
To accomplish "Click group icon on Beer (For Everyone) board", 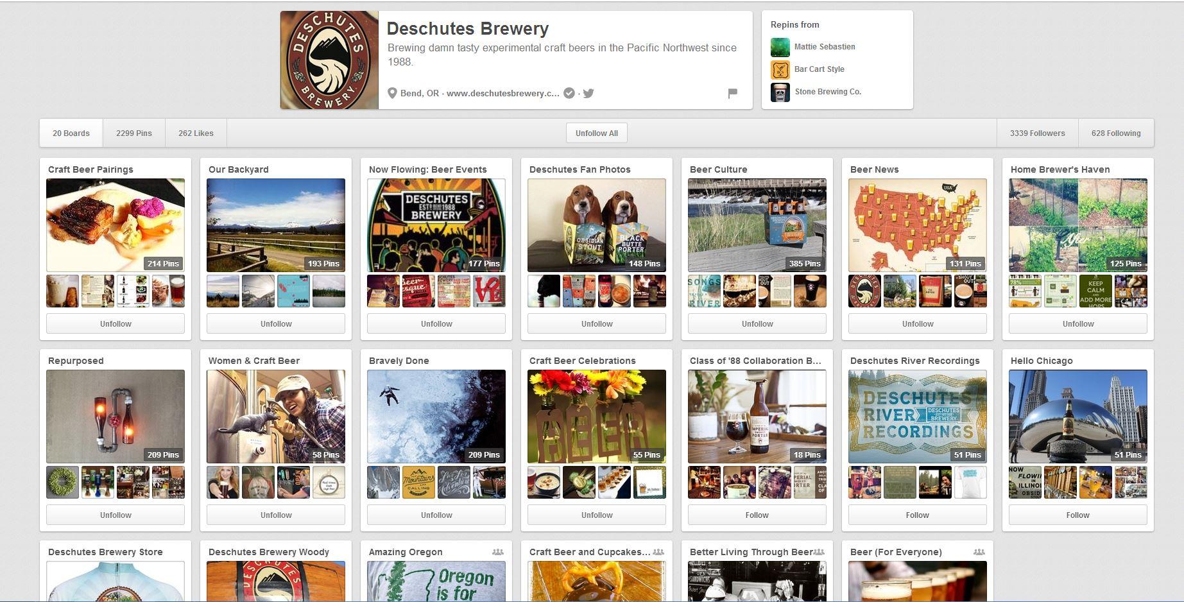I will coord(979,552).
